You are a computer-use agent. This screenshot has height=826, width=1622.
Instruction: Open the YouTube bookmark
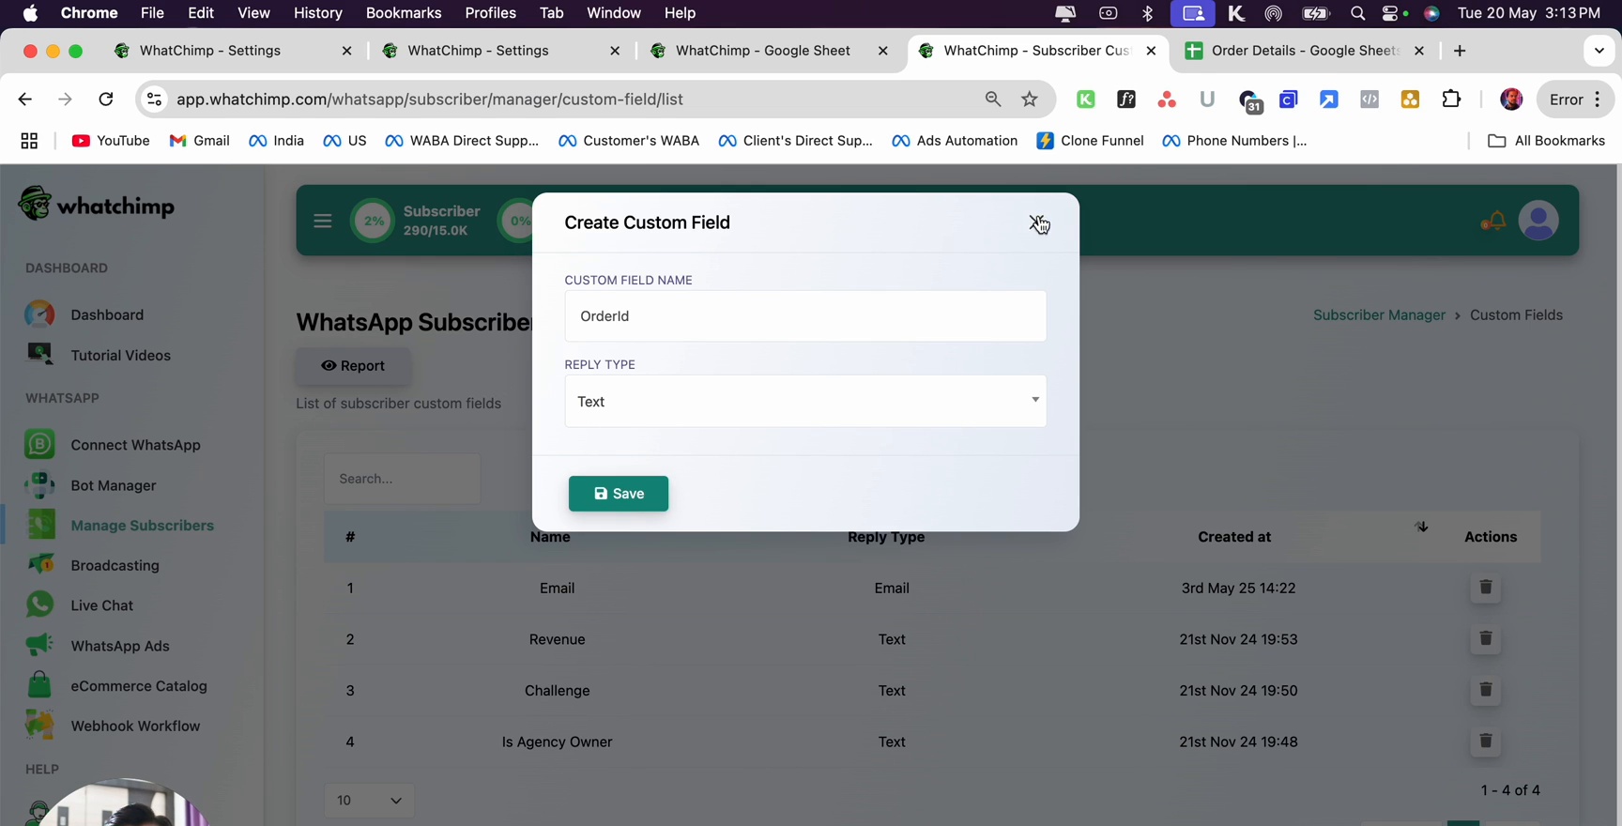pos(111,141)
